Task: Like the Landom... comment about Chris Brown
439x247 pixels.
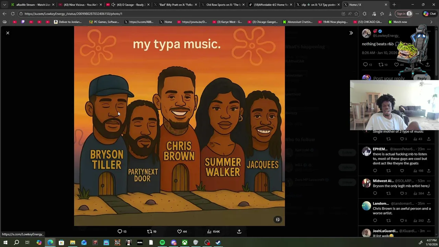Action: tap(402, 221)
